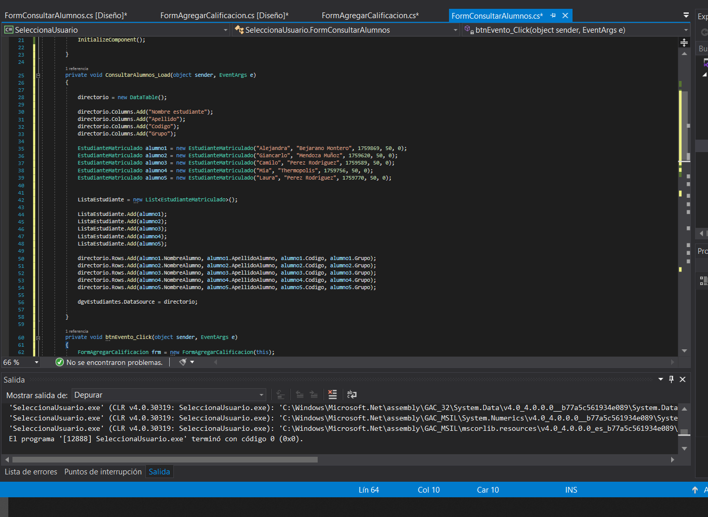
Task: Click the editor split handle icon
Action: click(x=684, y=43)
